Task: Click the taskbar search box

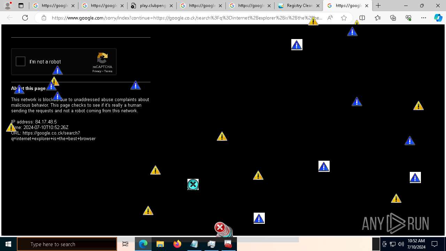Action: coord(67,244)
